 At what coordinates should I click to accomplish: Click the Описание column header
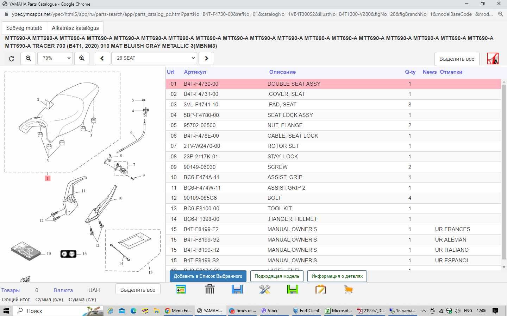tap(282, 72)
